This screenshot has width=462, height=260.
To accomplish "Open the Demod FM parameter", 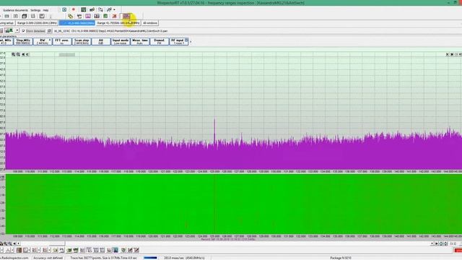I will (159, 42).
